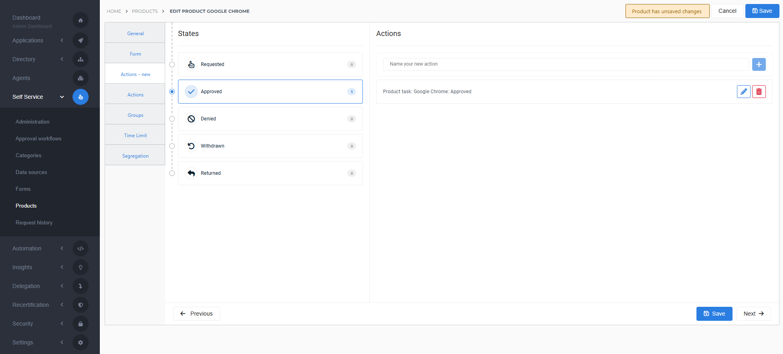Select the Denied state radio button
This screenshot has width=783, height=354.
pyautogui.click(x=172, y=119)
